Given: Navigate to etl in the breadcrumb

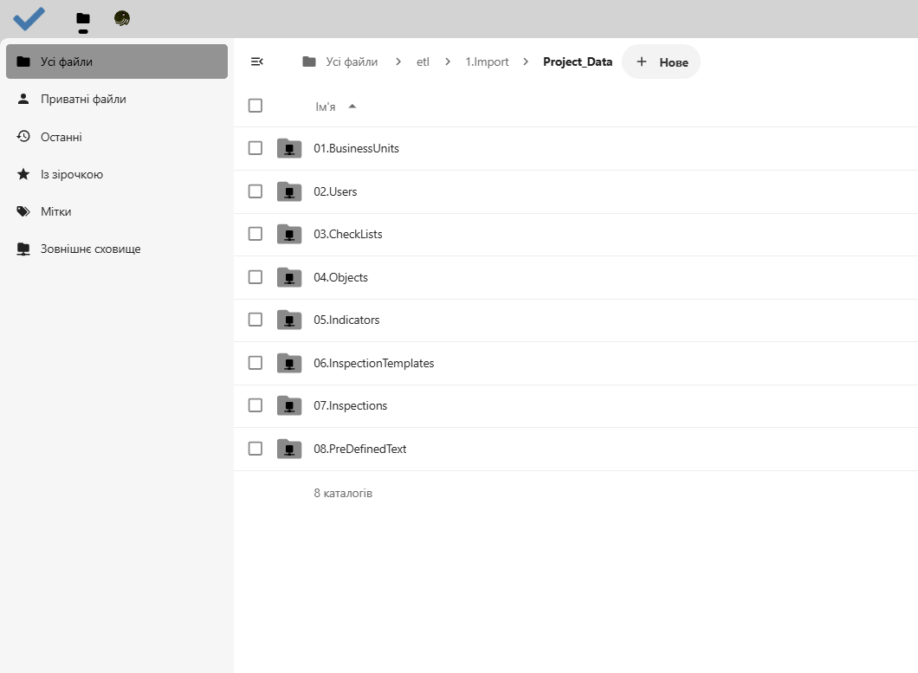Looking at the screenshot, I should coord(423,61).
